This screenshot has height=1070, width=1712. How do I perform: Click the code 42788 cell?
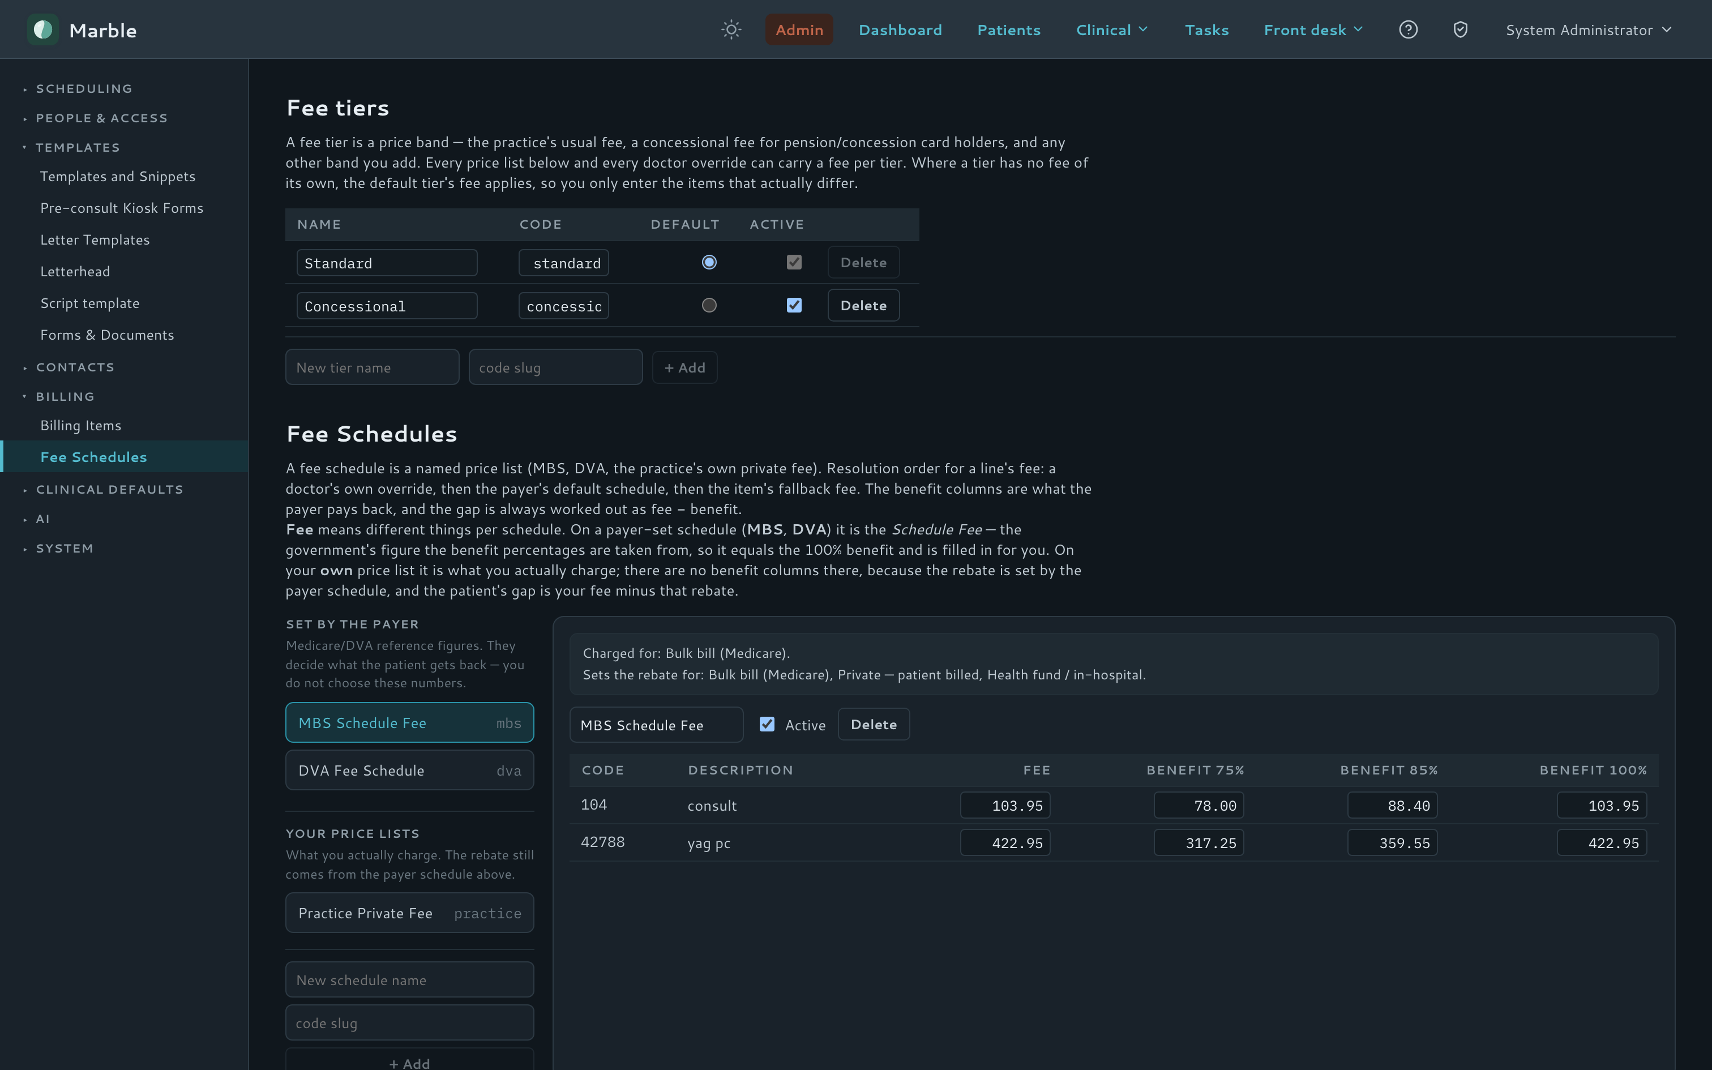(603, 842)
